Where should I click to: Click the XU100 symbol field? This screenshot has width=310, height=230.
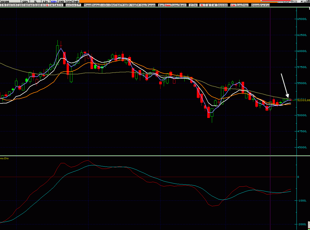10,2
